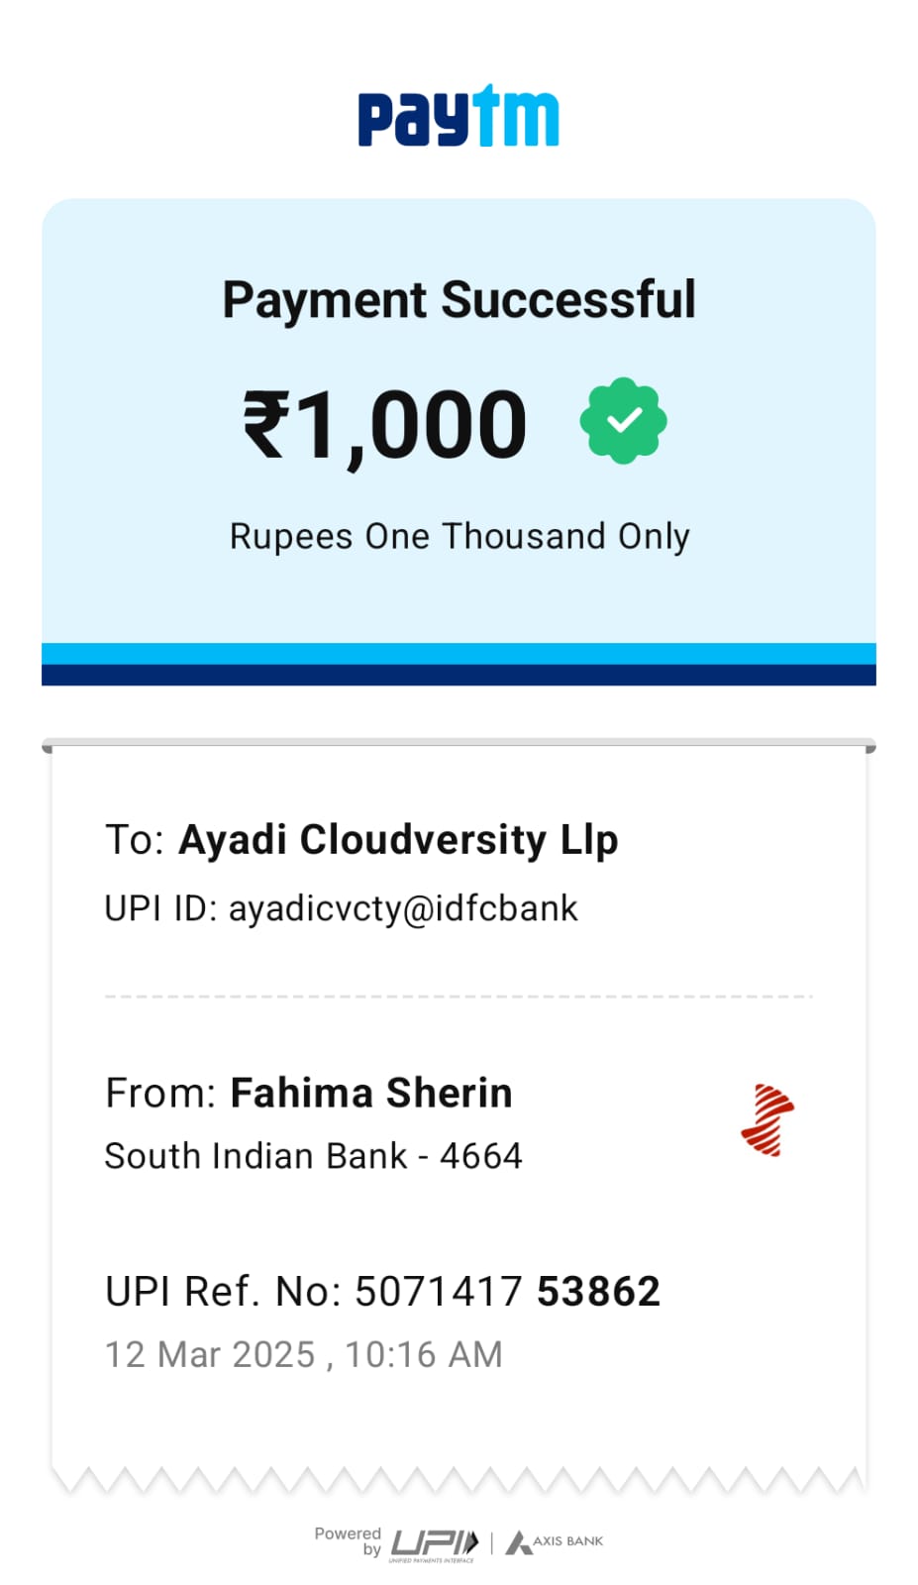This screenshot has height=1585, width=918.
Task: Click the rupee symbol before 1,000
Action: pos(266,424)
